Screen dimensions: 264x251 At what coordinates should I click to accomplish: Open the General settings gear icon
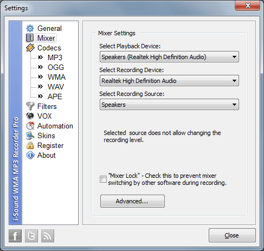(x=30, y=28)
